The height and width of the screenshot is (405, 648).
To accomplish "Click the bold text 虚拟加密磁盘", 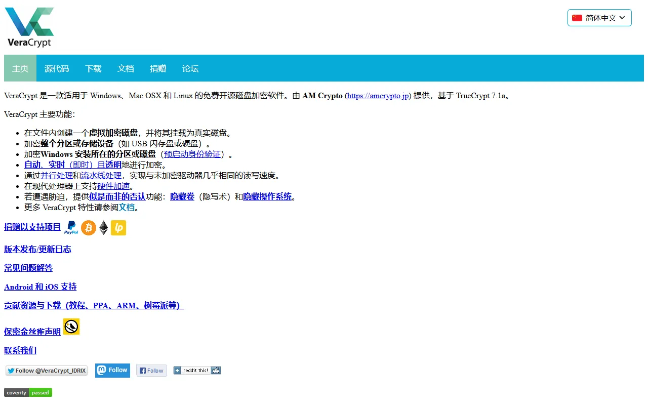I will (113, 133).
